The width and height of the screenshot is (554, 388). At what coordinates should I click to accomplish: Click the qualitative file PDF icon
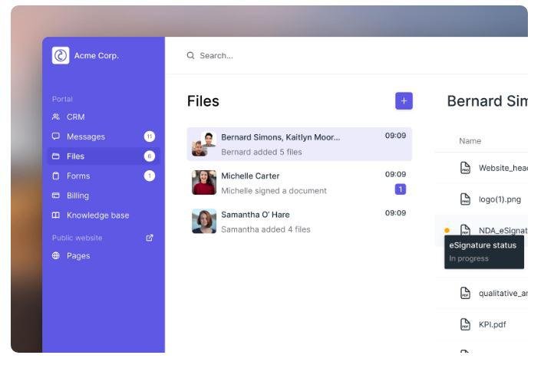[465, 293]
